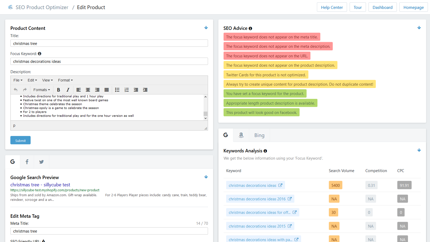430x242 pixels.
Task: Click the Submit button
Action: click(x=20, y=140)
